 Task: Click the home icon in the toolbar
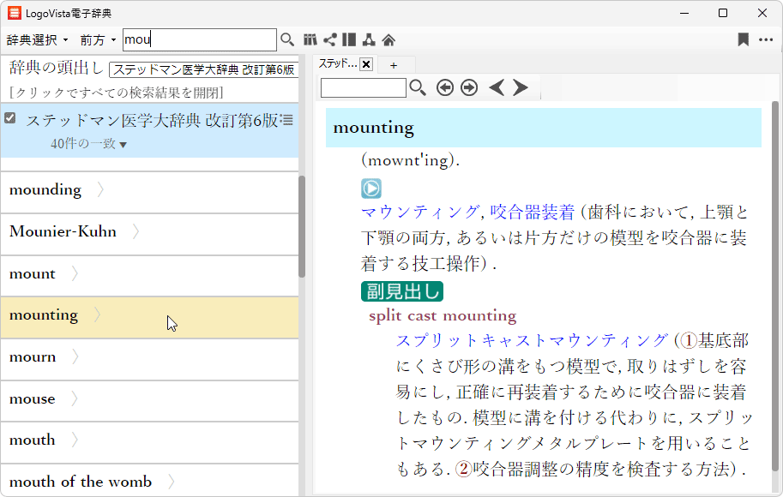388,39
